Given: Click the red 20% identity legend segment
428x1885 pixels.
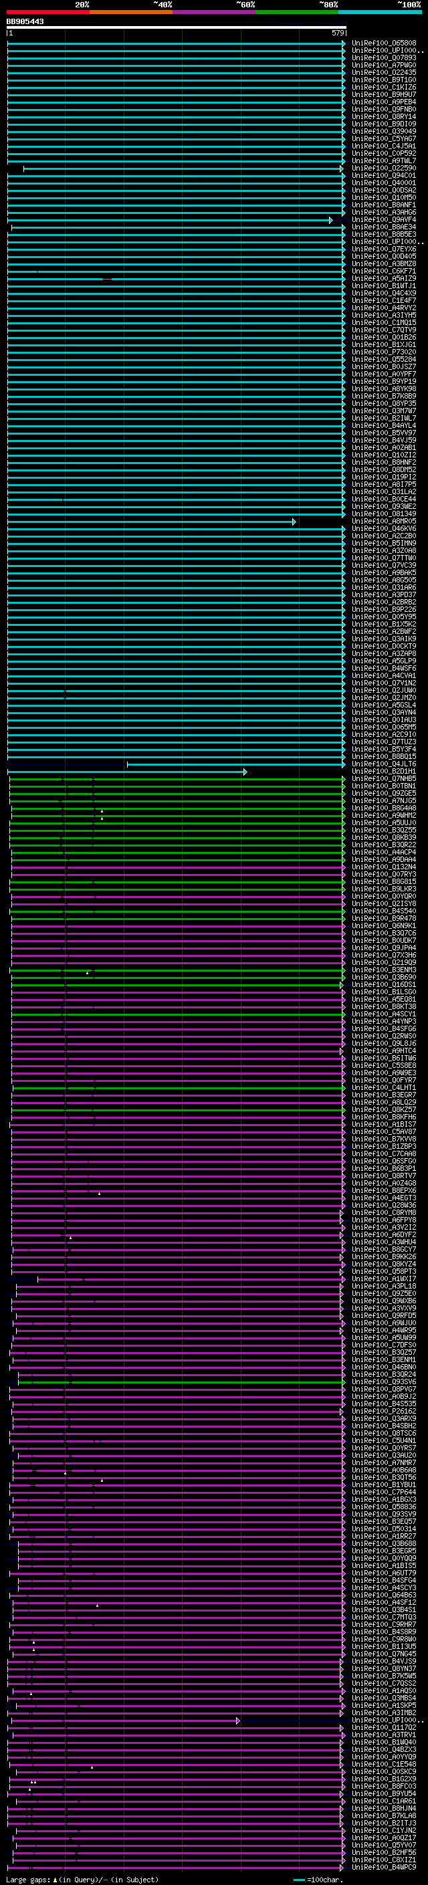Looking at the screenshot, I should pyautogui.click(x=47, y=12).
